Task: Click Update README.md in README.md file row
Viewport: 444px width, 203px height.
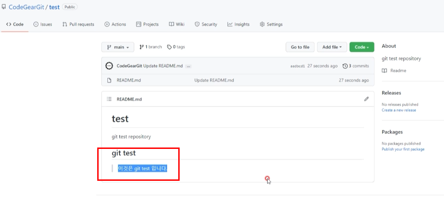Action: click(214, 80)
